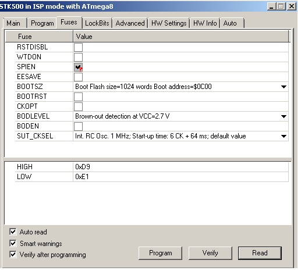Check the EESAVE fuse checkbox

[x=78, y=77]
